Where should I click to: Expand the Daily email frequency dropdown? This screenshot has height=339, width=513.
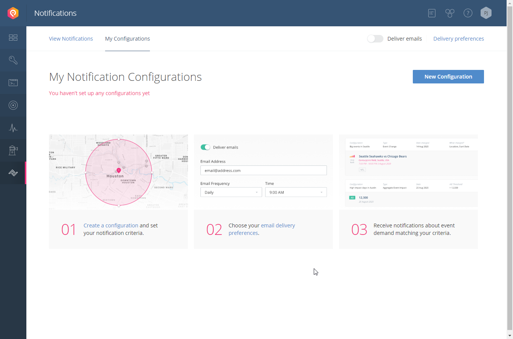coord(231,192)
